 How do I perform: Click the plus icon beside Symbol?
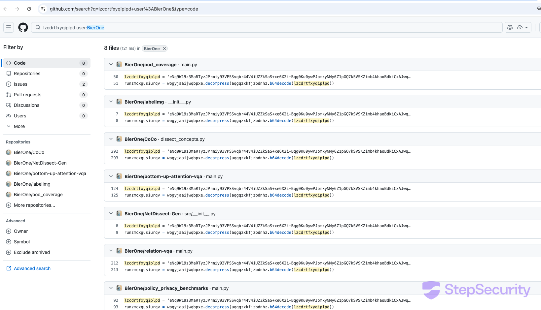pyautogui.click(x=9, y=242)
